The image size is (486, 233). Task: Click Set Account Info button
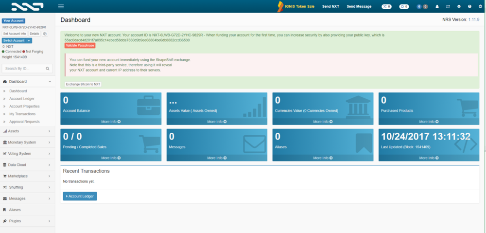(x=15, y=34)
